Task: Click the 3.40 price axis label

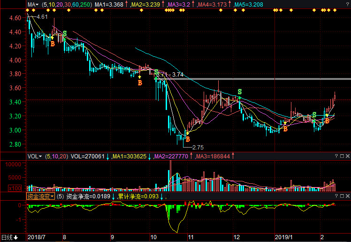Action: coord(15,102)
